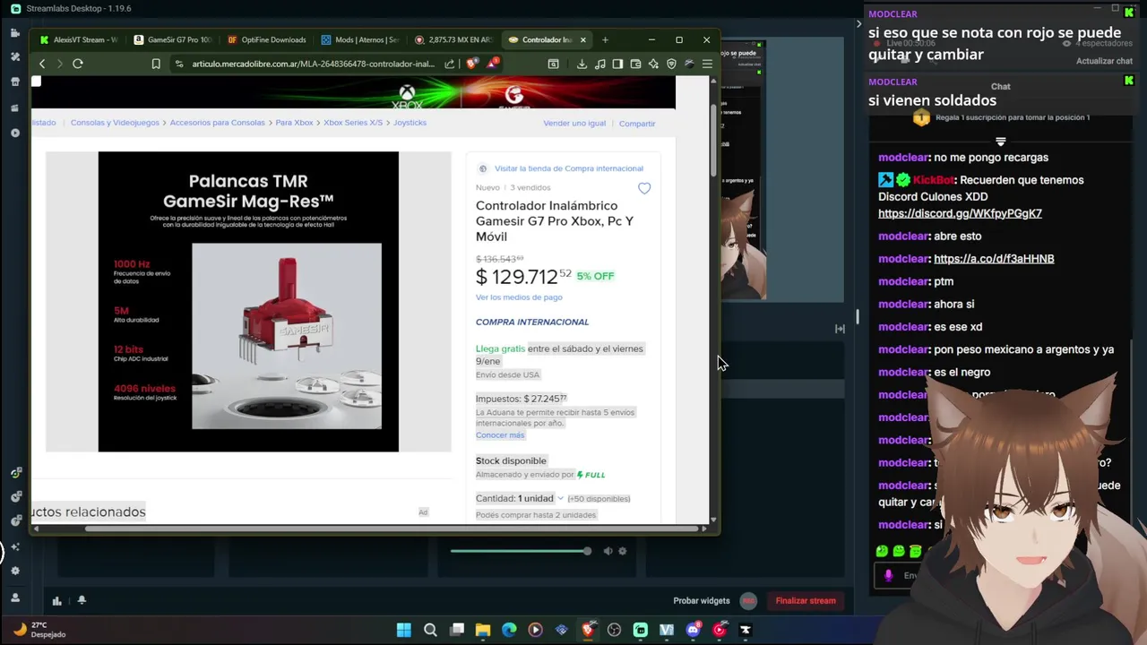The width and height of the screenshot is (1147, 645).
Task: Close the Controlador Inal tab
Action: [583, 39]
